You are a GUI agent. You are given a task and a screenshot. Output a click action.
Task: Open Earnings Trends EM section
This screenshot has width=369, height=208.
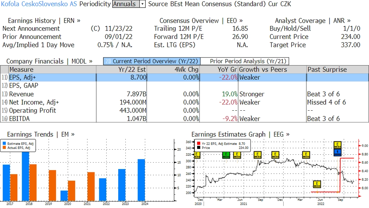coord(41,134)
